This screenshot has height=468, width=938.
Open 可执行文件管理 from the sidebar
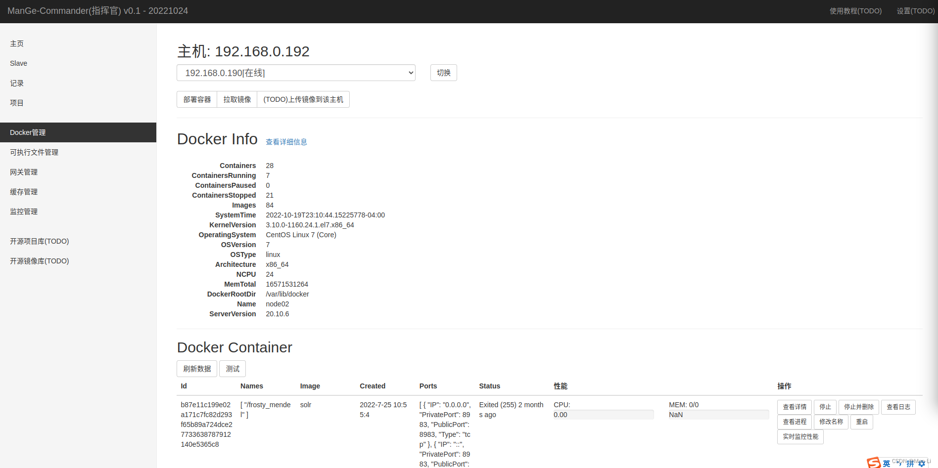tap(34, 152)
